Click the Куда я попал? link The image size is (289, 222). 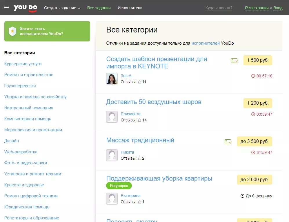coord(219,8)
